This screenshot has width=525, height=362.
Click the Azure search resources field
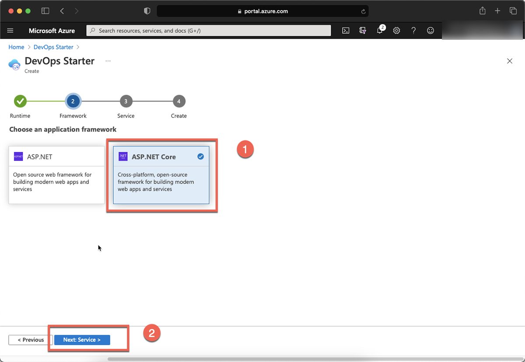[x=209, y=31]
